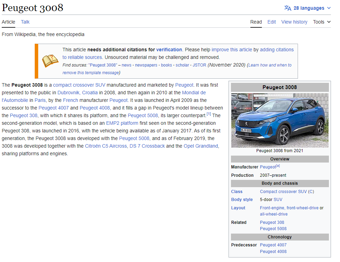The height and width of the screenshot is (262, 340).
Task: Open the Related Peugeot 5008 infobox link
Action: 273,229
